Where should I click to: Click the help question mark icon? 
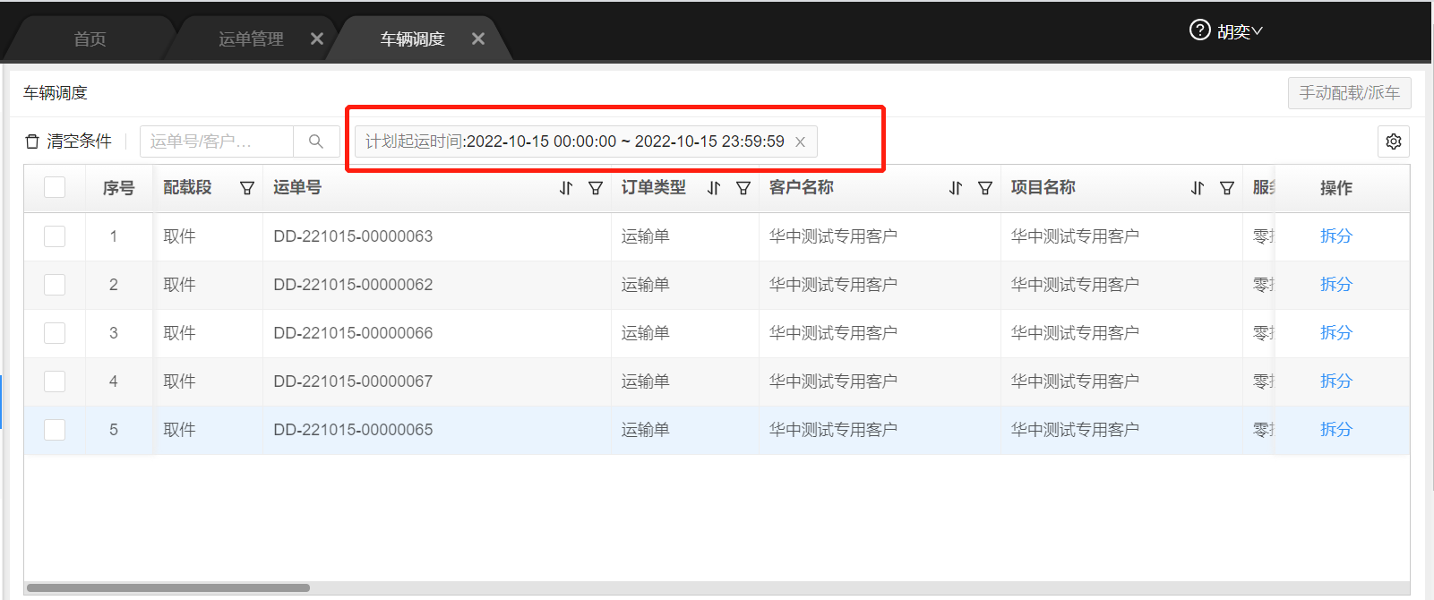click(1199, 30)
